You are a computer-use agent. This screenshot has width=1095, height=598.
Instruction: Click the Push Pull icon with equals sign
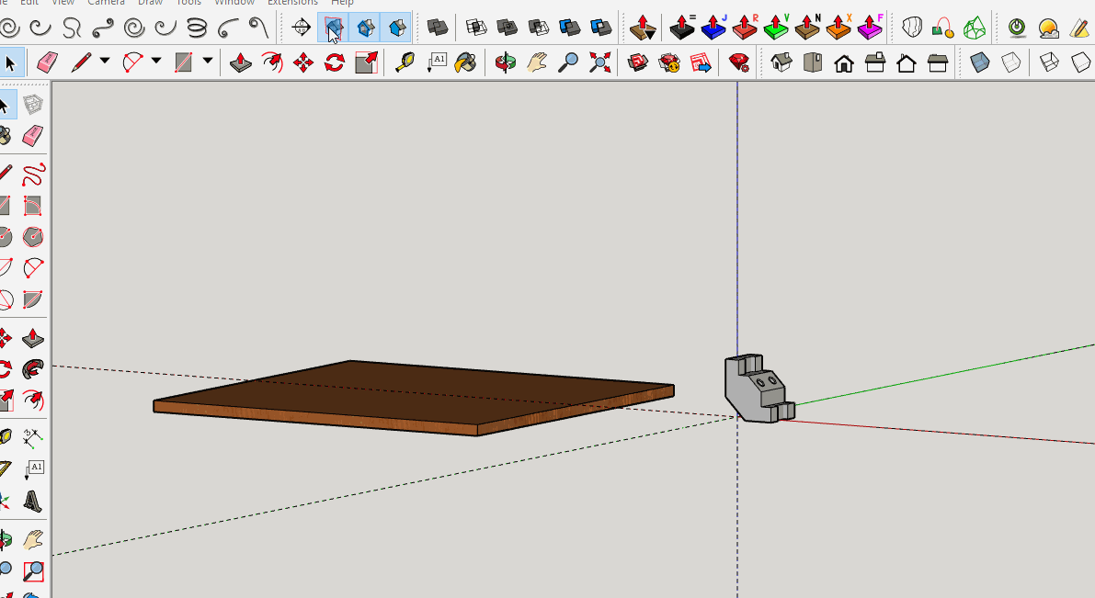point(682,28)
